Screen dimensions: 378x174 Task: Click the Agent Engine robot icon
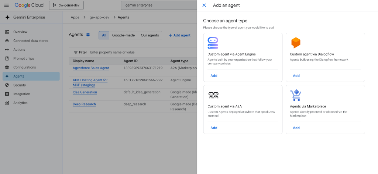213,43
